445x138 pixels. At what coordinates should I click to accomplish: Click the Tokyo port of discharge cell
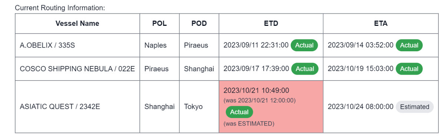(199, 107)
